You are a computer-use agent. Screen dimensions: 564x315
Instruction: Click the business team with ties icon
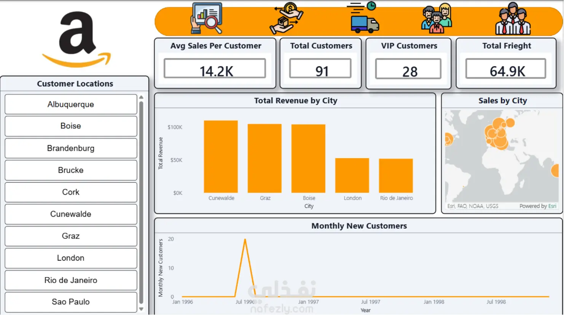(x=513, y=18)
